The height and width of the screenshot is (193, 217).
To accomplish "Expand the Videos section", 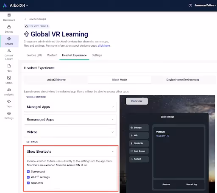I will click(70, 132).
